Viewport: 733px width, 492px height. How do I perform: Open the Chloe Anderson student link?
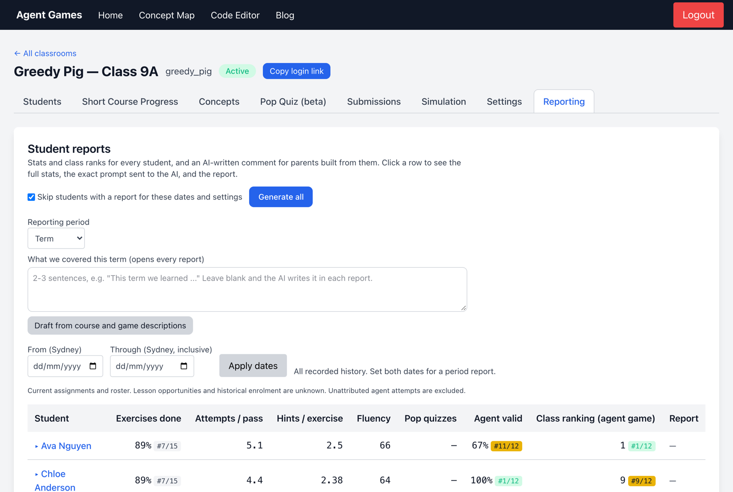(x=55, y=481)
